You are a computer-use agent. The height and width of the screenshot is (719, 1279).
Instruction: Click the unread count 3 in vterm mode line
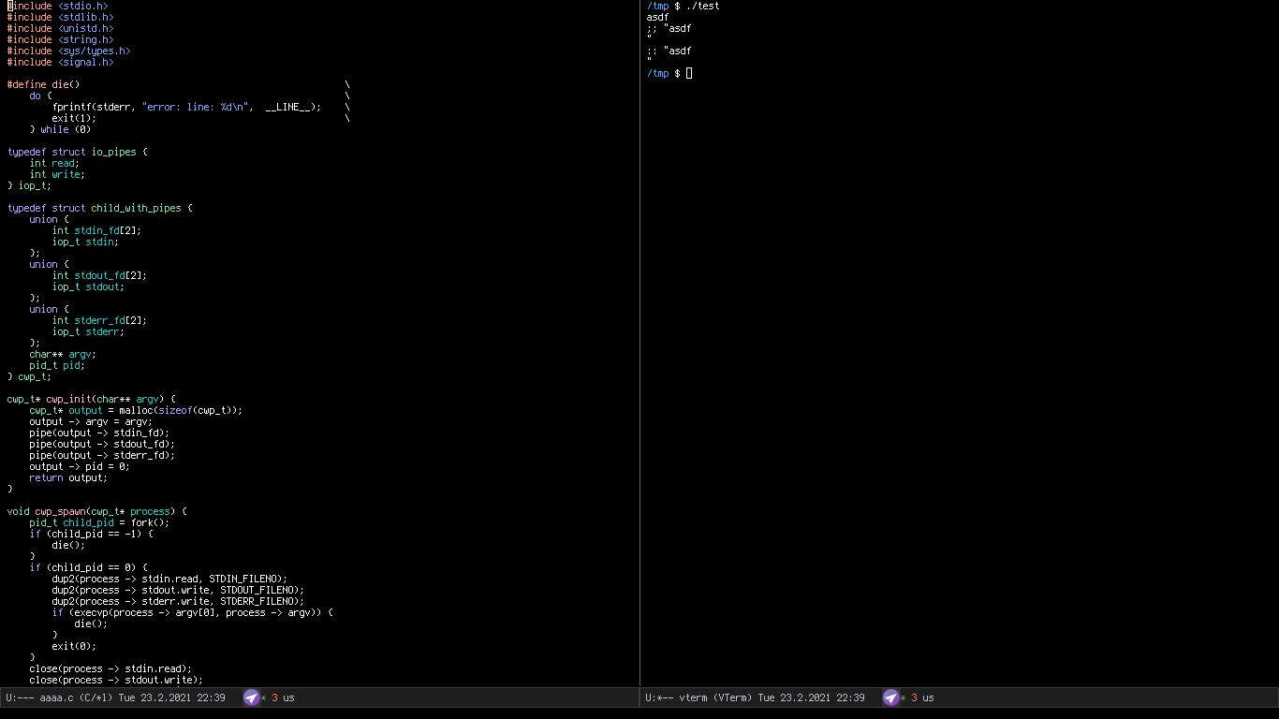[914, 698]
